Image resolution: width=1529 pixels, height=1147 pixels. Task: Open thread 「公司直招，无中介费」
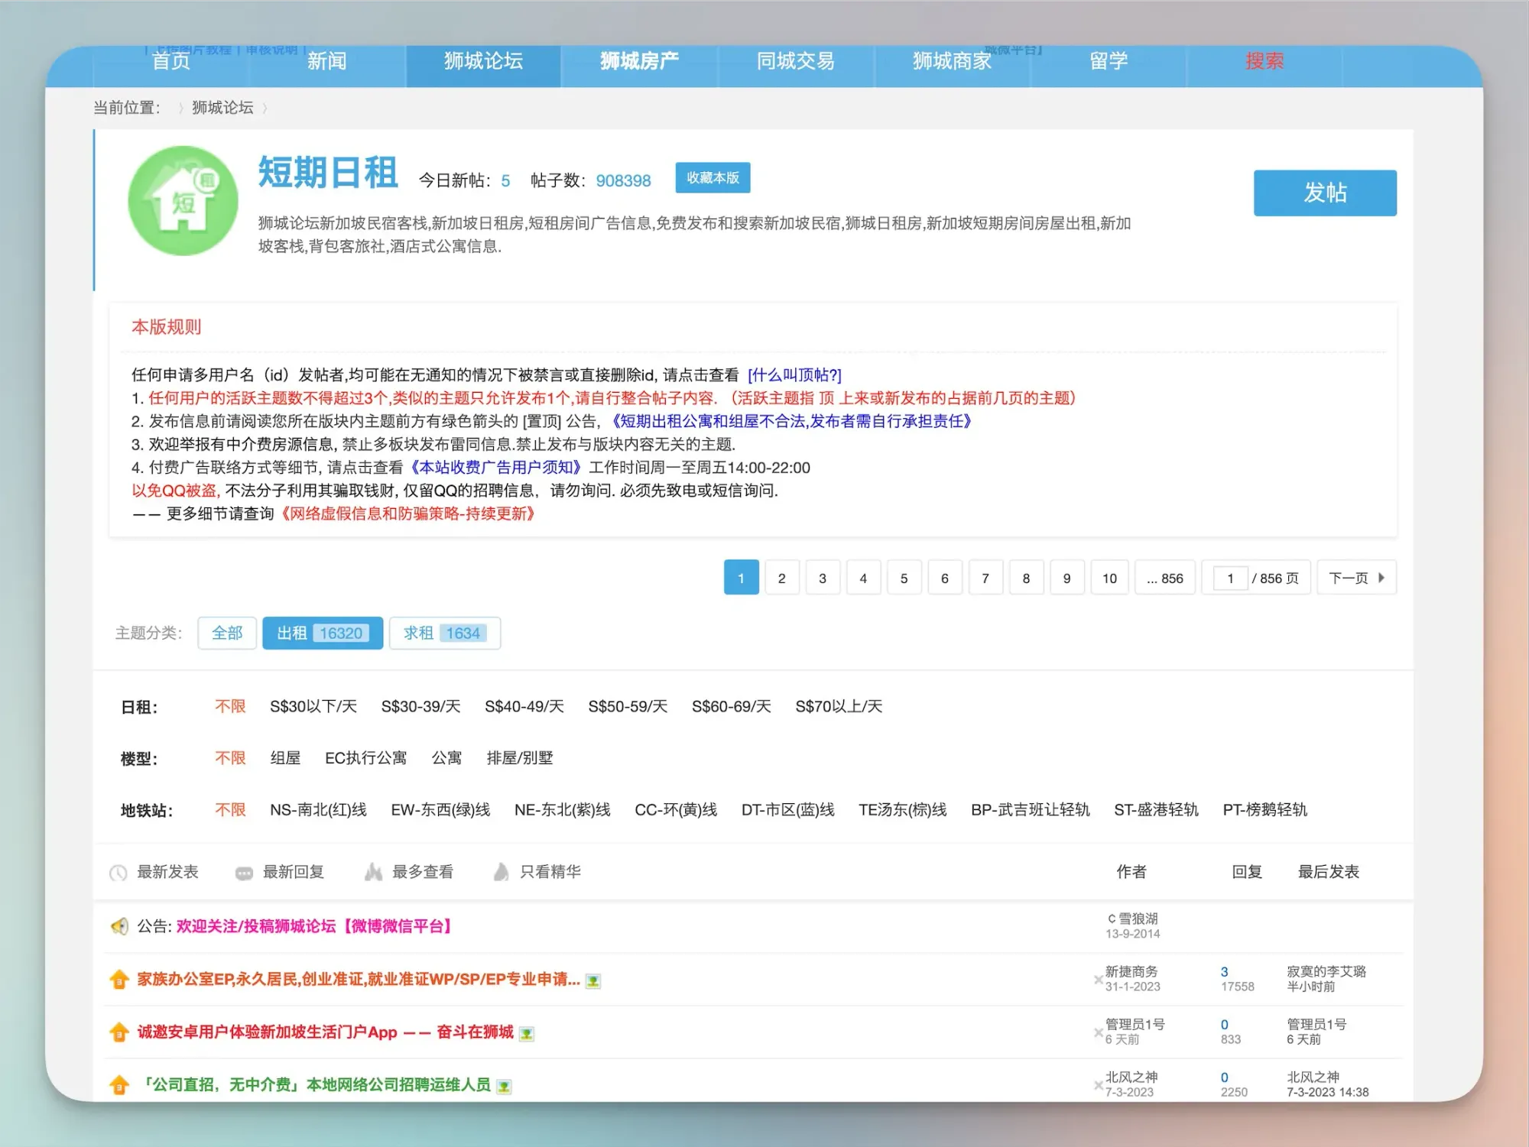(x=315, y=1085)
